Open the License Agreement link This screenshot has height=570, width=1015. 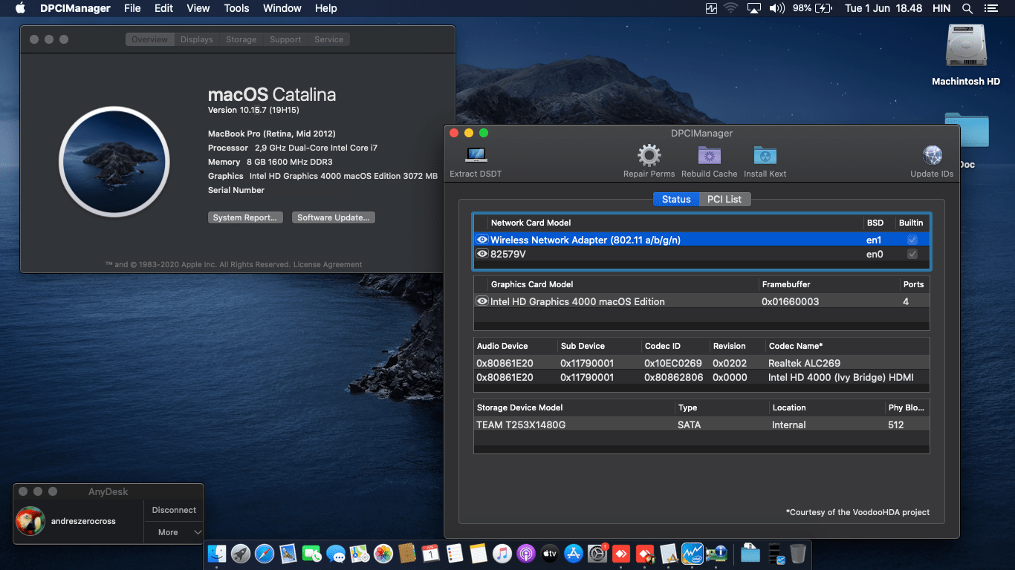[x=328, y=264]
